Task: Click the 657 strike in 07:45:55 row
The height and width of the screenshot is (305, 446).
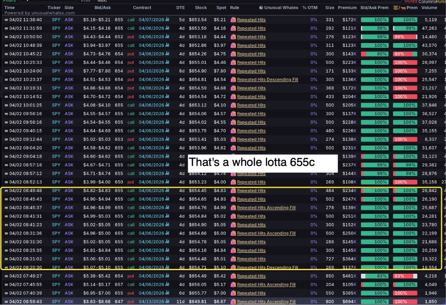Action: click(x=119, y=285)
